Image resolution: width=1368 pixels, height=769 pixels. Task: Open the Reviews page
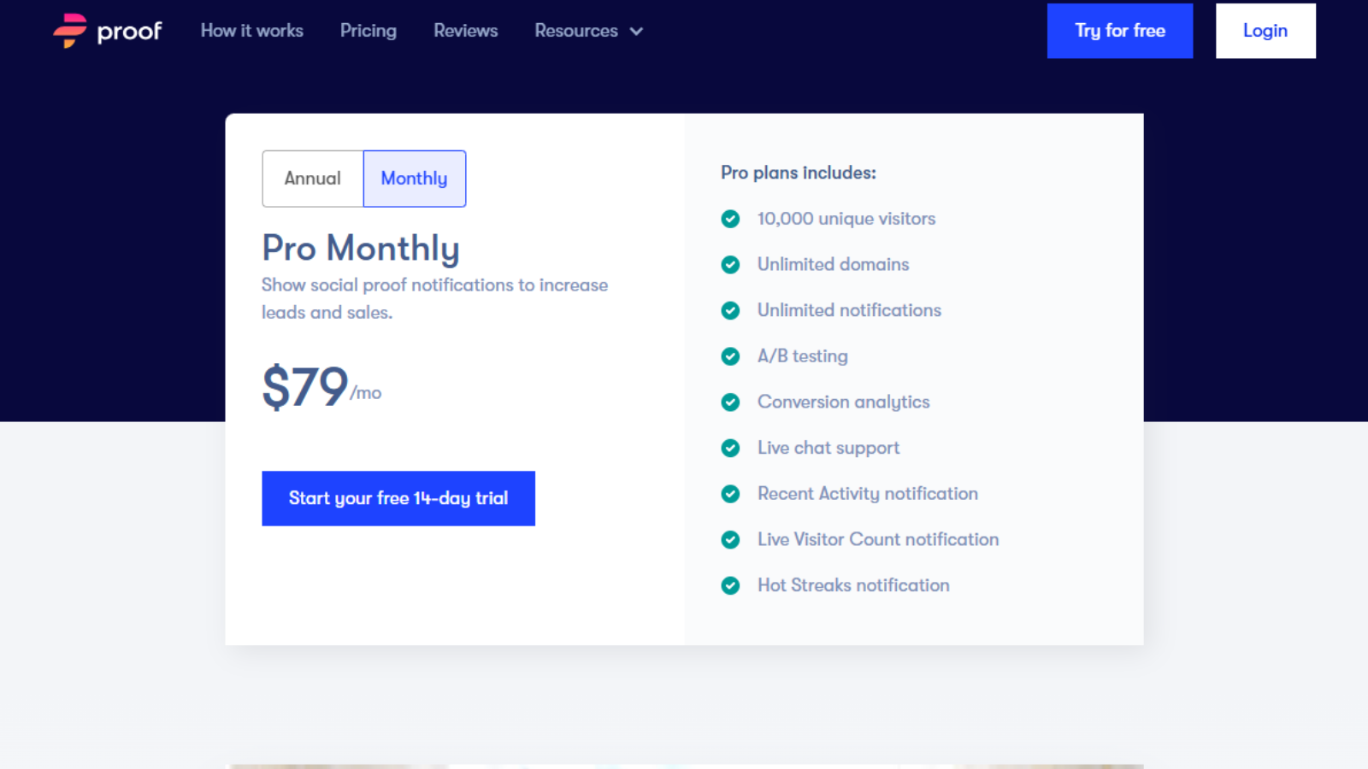[x=466, y=31]
